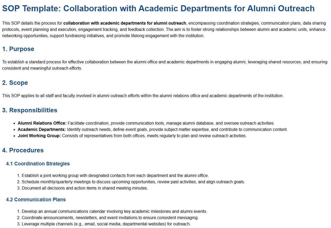
Task: Click the SOP Template main title
Action: coord(158,8)
